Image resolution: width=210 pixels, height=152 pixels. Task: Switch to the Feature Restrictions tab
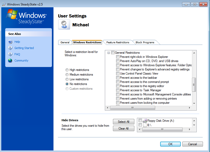pyautogui.click(x=118, y=42)
